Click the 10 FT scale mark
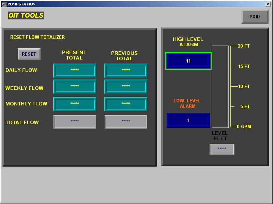273x204 pixels. [244, 86]
